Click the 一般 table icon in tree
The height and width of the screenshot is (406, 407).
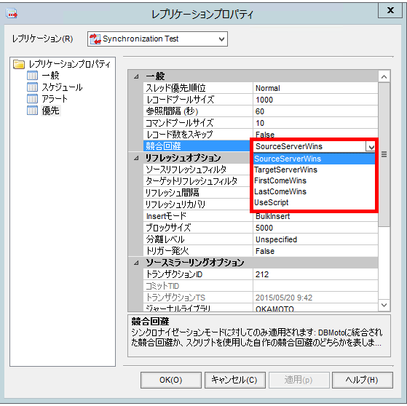tap(33, 76)
